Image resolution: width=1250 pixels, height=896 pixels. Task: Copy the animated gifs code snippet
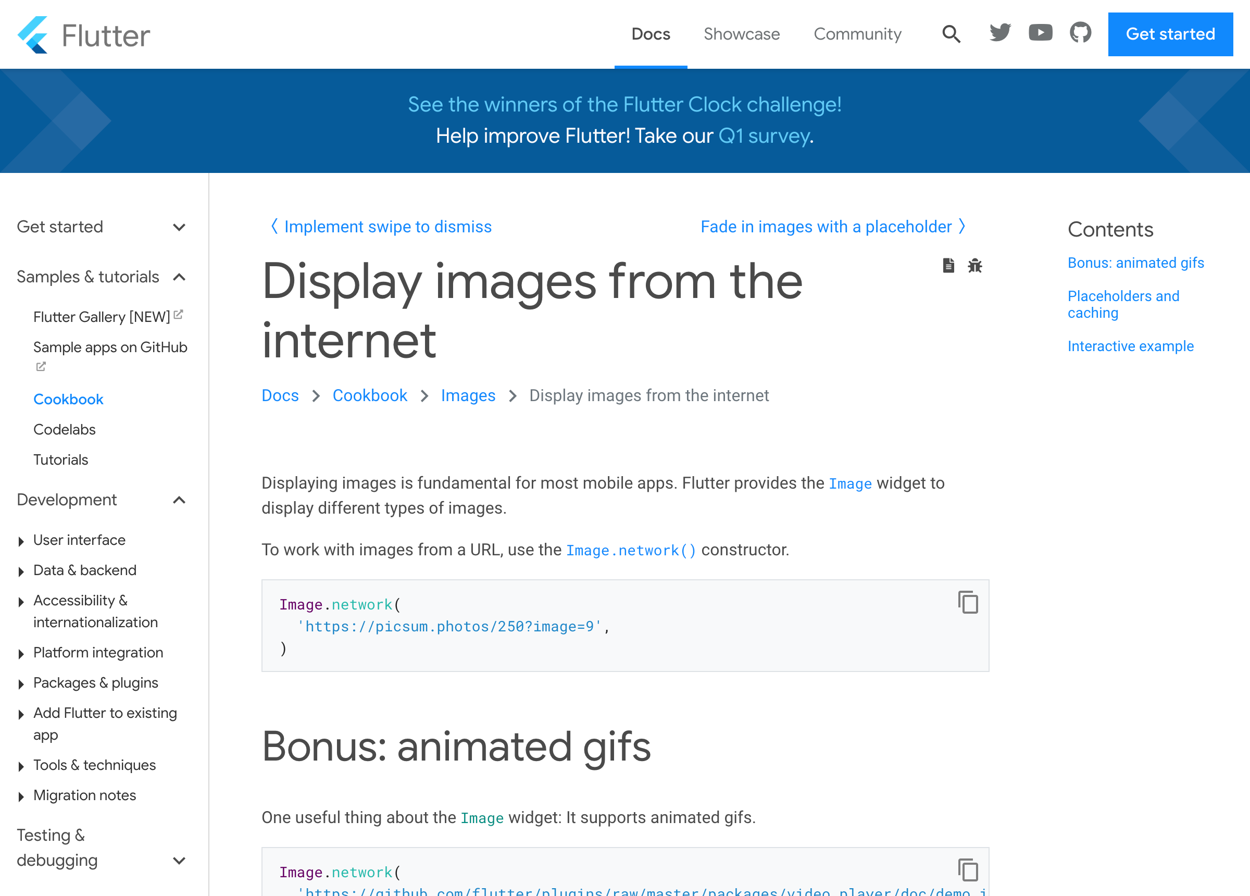(x=968, y=870)
